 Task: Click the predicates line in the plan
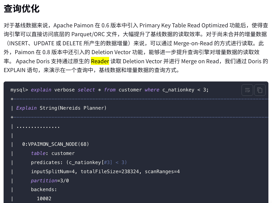[79, 162]
